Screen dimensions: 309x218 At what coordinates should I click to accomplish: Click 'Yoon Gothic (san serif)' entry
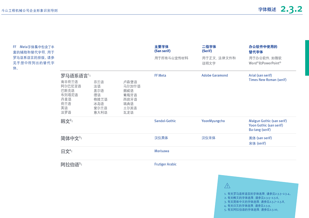266,125
